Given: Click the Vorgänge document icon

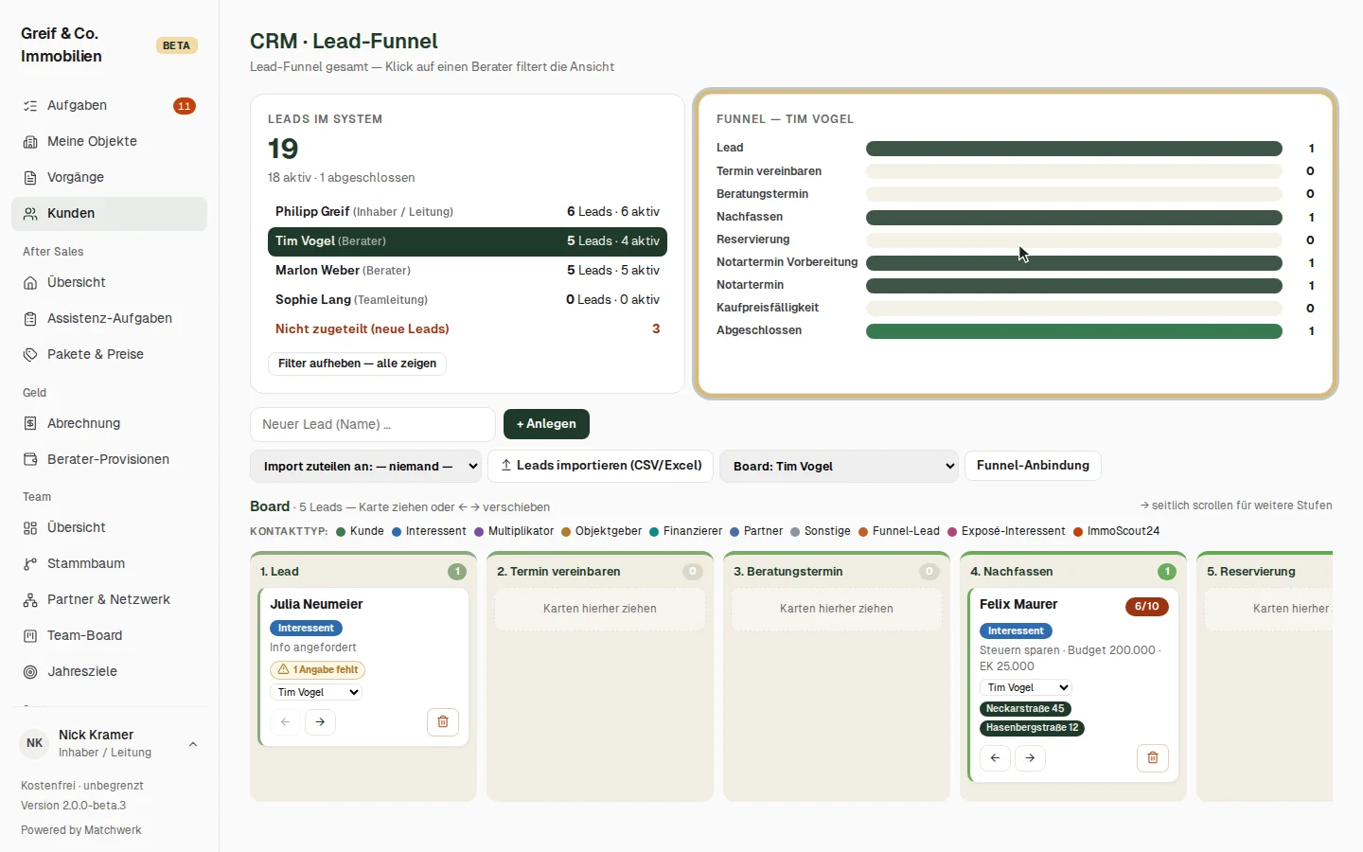Looking at the screenshot, I should pos(30,178).
